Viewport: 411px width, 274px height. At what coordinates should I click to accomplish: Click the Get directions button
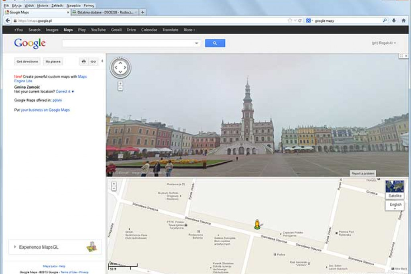(x=27, y=61)
